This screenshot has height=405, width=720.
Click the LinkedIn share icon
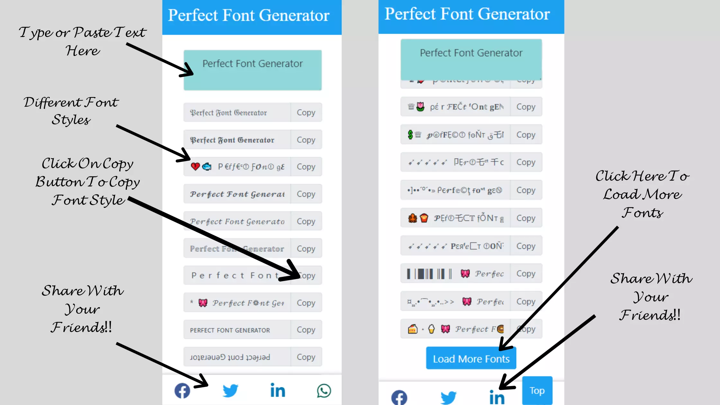pos(277,391)
